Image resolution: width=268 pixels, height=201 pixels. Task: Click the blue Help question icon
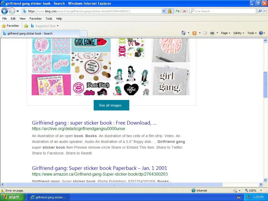pos(261,33)
